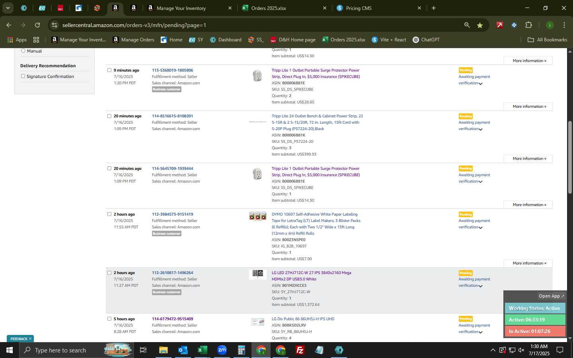Expand More information for order 113-5368019-1805806
This screenshot has width=573, height=358.
[x=528, y=107]
